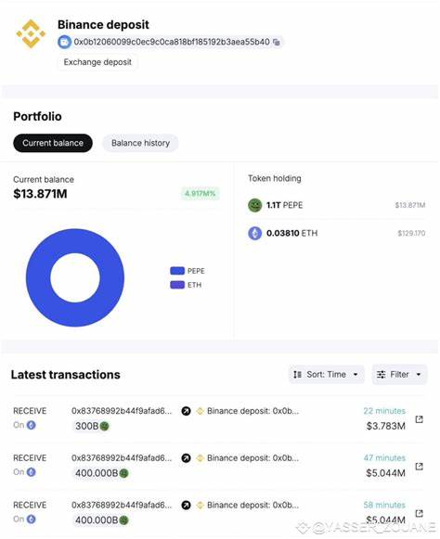Expand the Filter dropdown
This screenshot has width=440, height=539.
[399, 375]
